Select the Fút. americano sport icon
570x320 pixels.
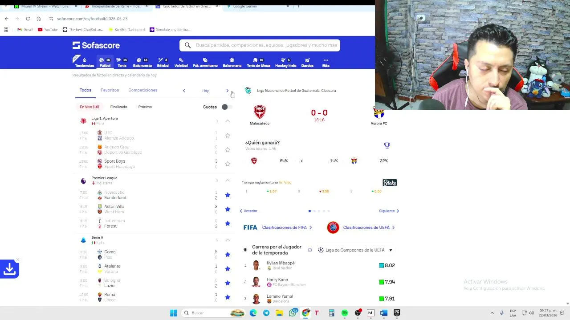pos(205,62)
